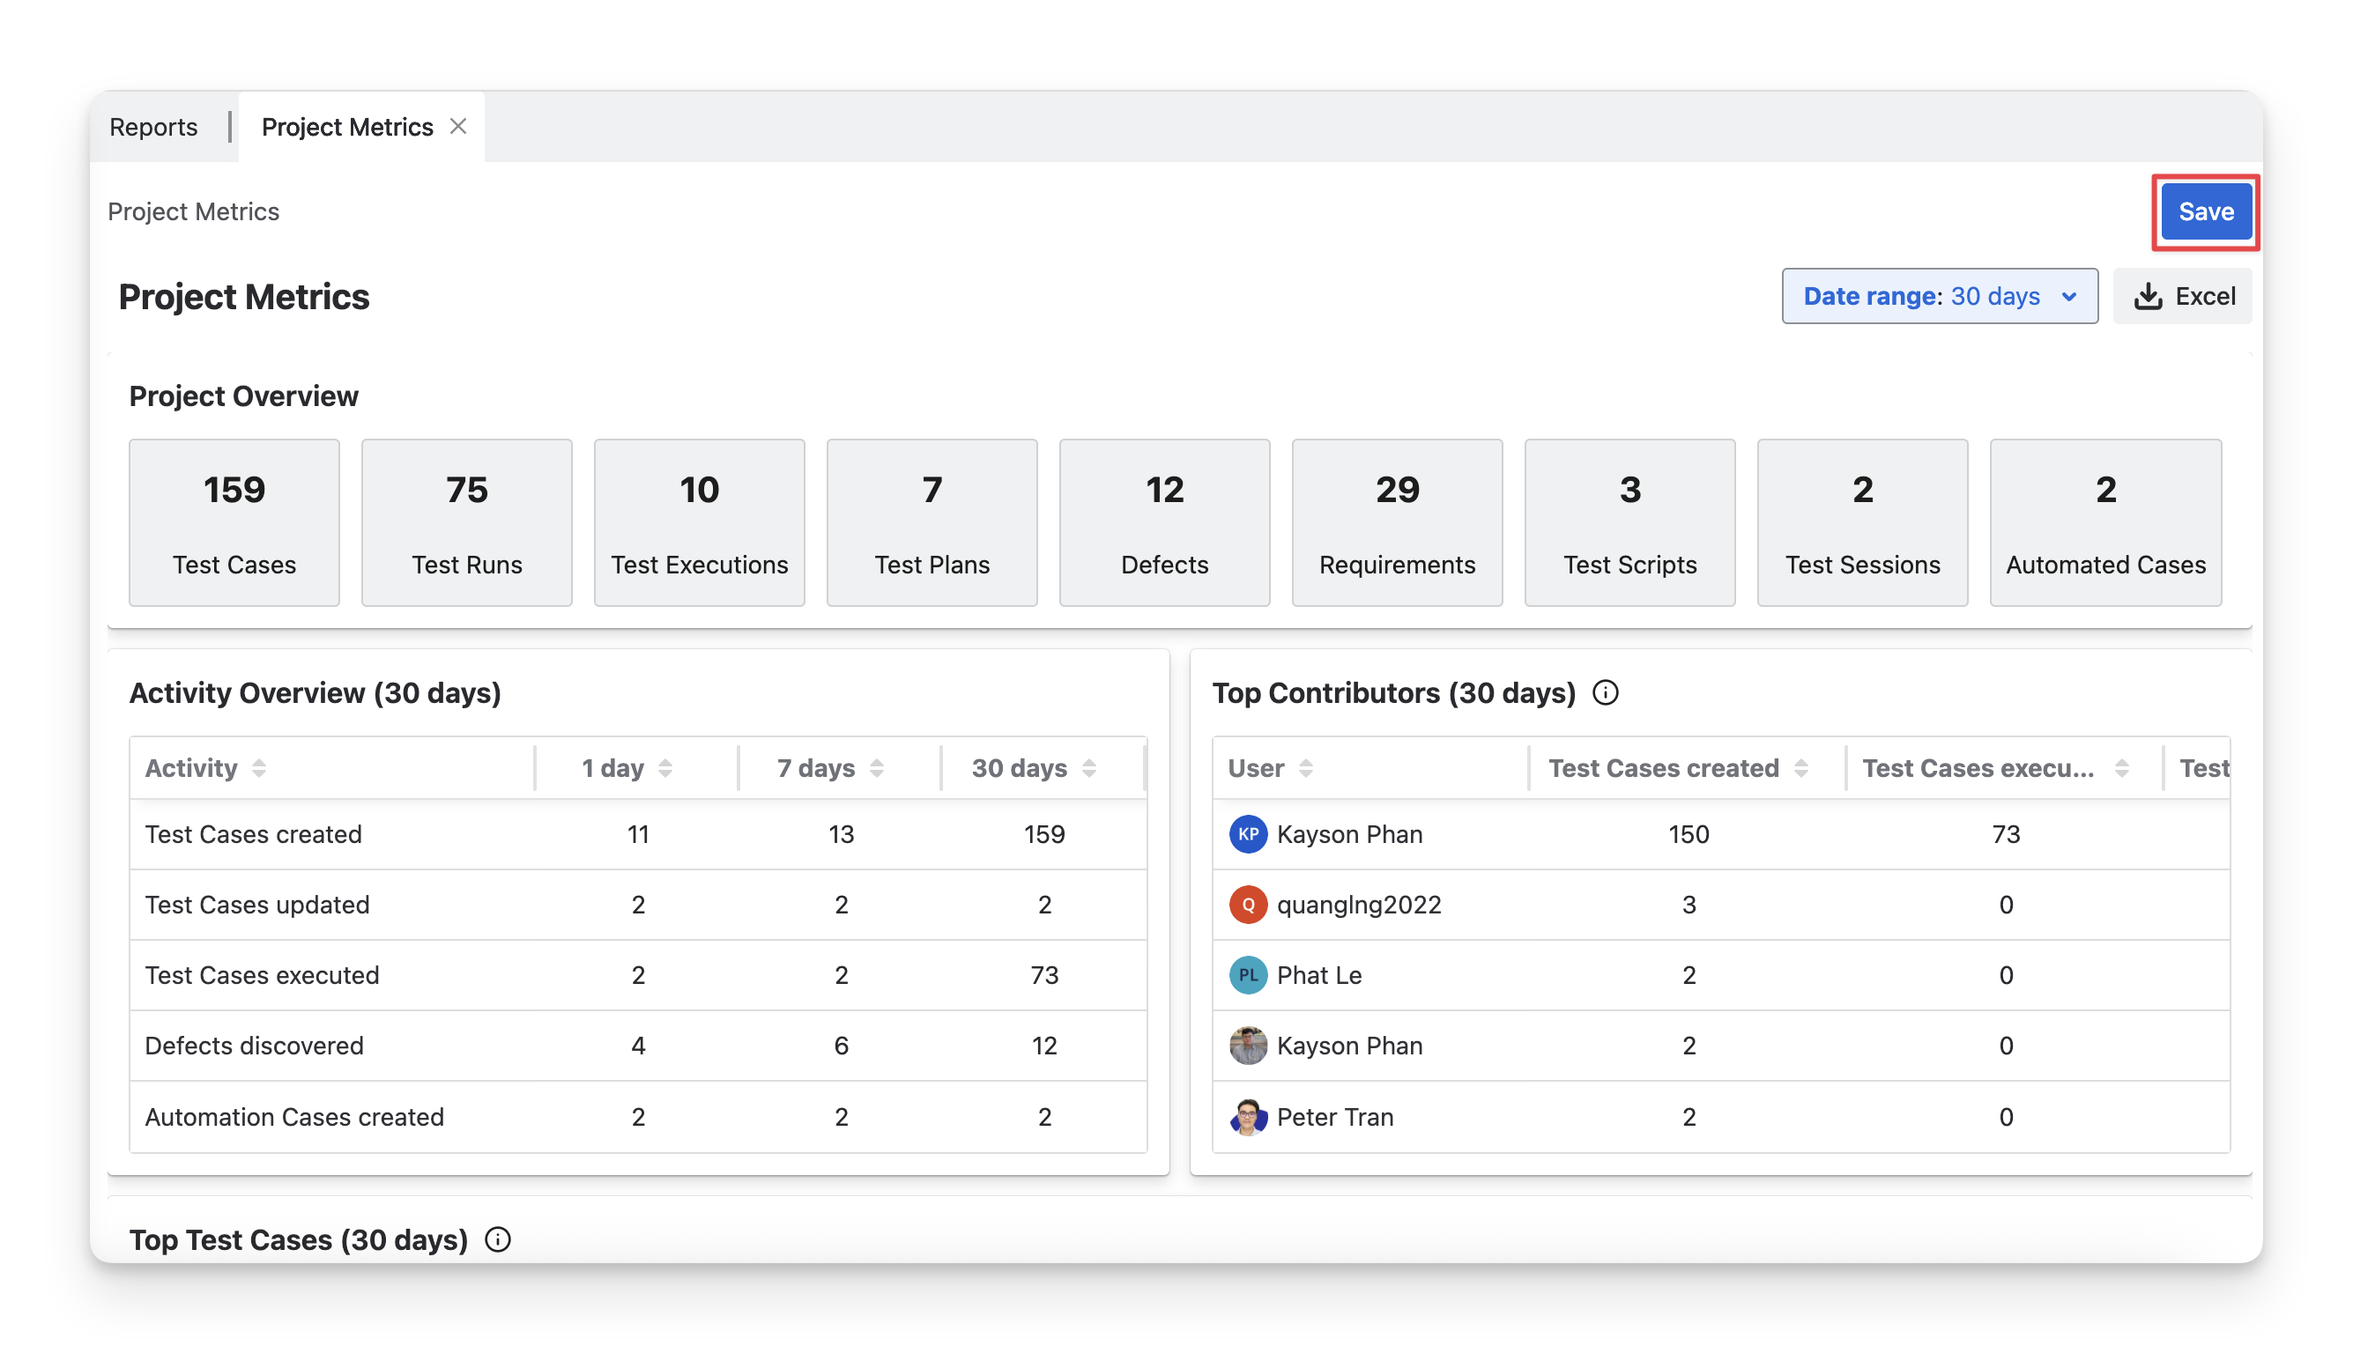Select the Automated Cases card
2353x1353 pixels.
pyautogui.click(x=2104, y=522)
